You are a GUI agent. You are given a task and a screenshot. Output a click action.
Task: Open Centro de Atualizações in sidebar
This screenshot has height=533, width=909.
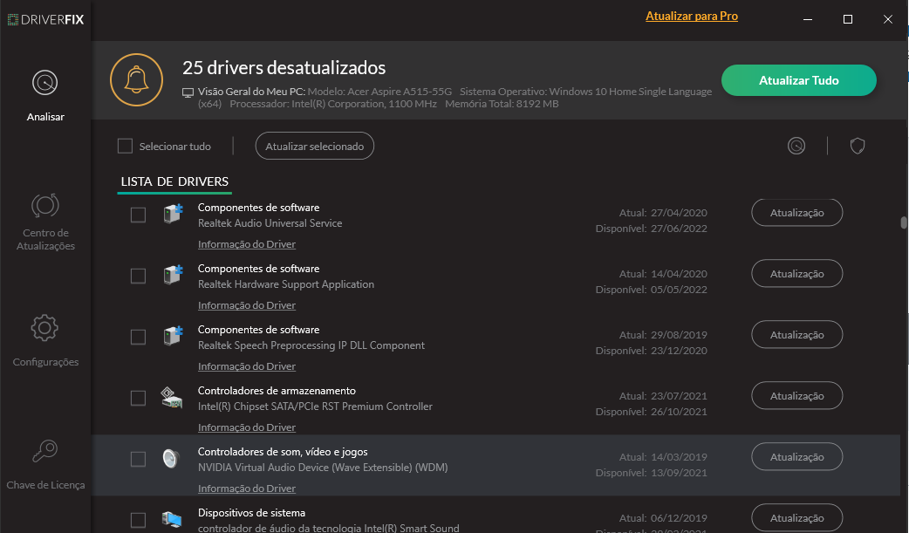45,222
